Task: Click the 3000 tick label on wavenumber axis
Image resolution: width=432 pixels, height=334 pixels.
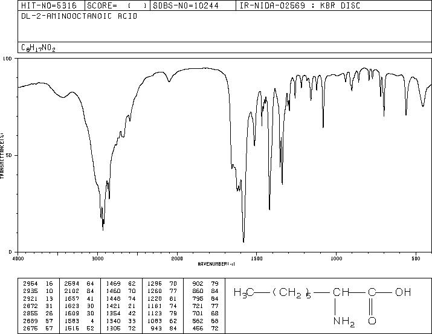Action: (x=97, y=259)
